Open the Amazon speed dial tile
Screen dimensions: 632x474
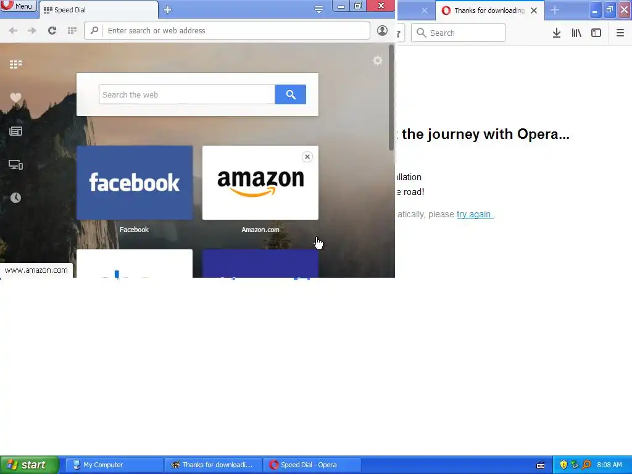pos(260,183)
